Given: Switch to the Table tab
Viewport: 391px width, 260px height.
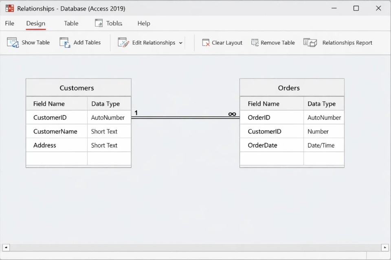Looking at the screenshot, I should (71, 23).
